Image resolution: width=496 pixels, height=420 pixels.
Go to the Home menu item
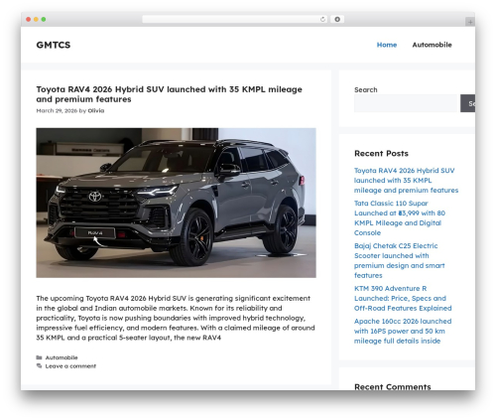click(x=387, y=45)
